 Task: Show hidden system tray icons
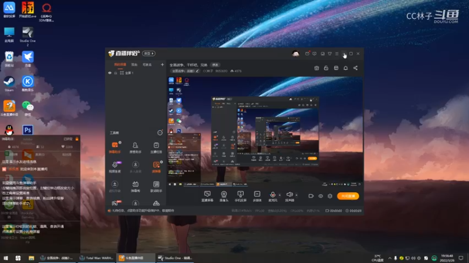(x=389, y=258)
